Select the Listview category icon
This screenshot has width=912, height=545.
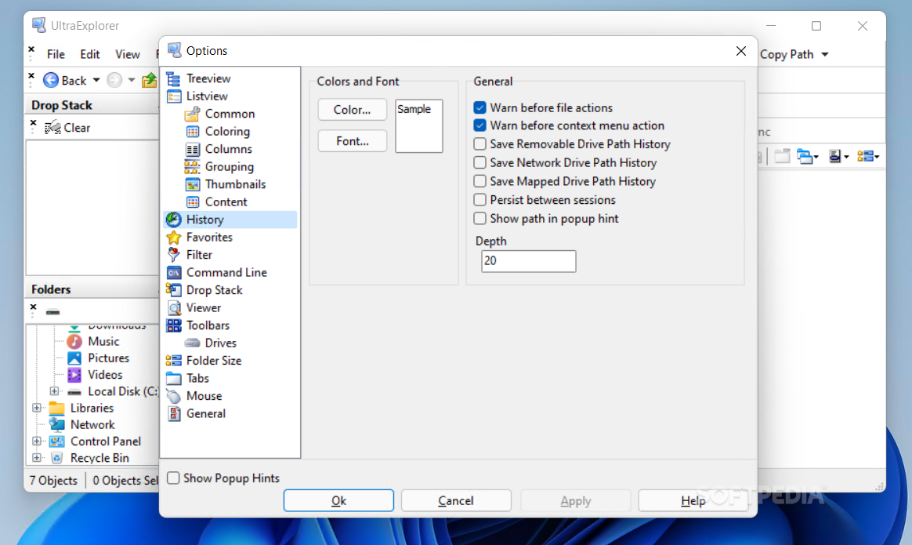[173, 96]
